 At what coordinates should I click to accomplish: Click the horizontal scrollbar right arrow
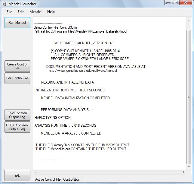pos(183,172)
